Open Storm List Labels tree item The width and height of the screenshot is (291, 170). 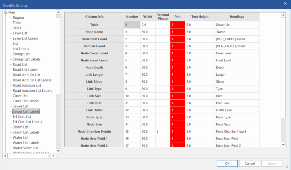(x=26, y=132)
